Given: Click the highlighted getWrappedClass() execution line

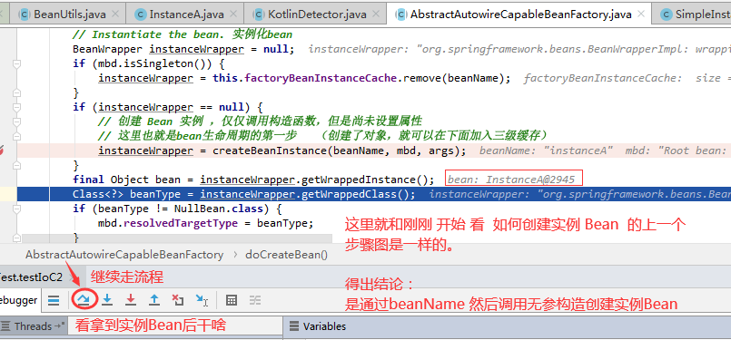Looking at the screenshot, I should [374, 194].
